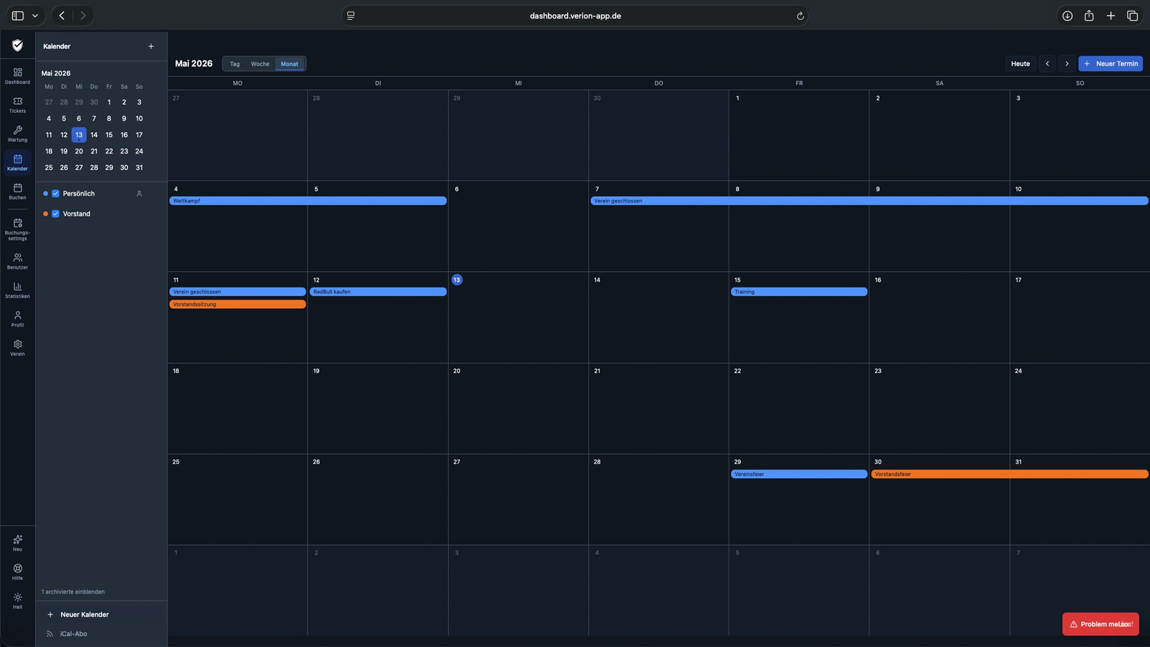Viewport: 1150px width, 647px height.
Task: Go to previous month with left chevron
Action: pos(1047,64)
